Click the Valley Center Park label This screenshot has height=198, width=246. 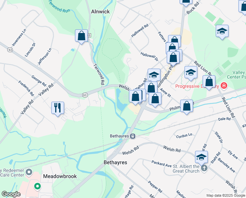pyautogui.click(x=236, y=75)
